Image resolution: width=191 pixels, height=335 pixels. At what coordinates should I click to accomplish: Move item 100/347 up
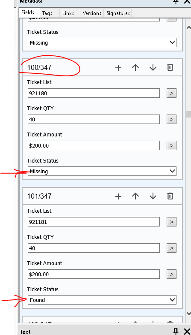pos(135,67)
